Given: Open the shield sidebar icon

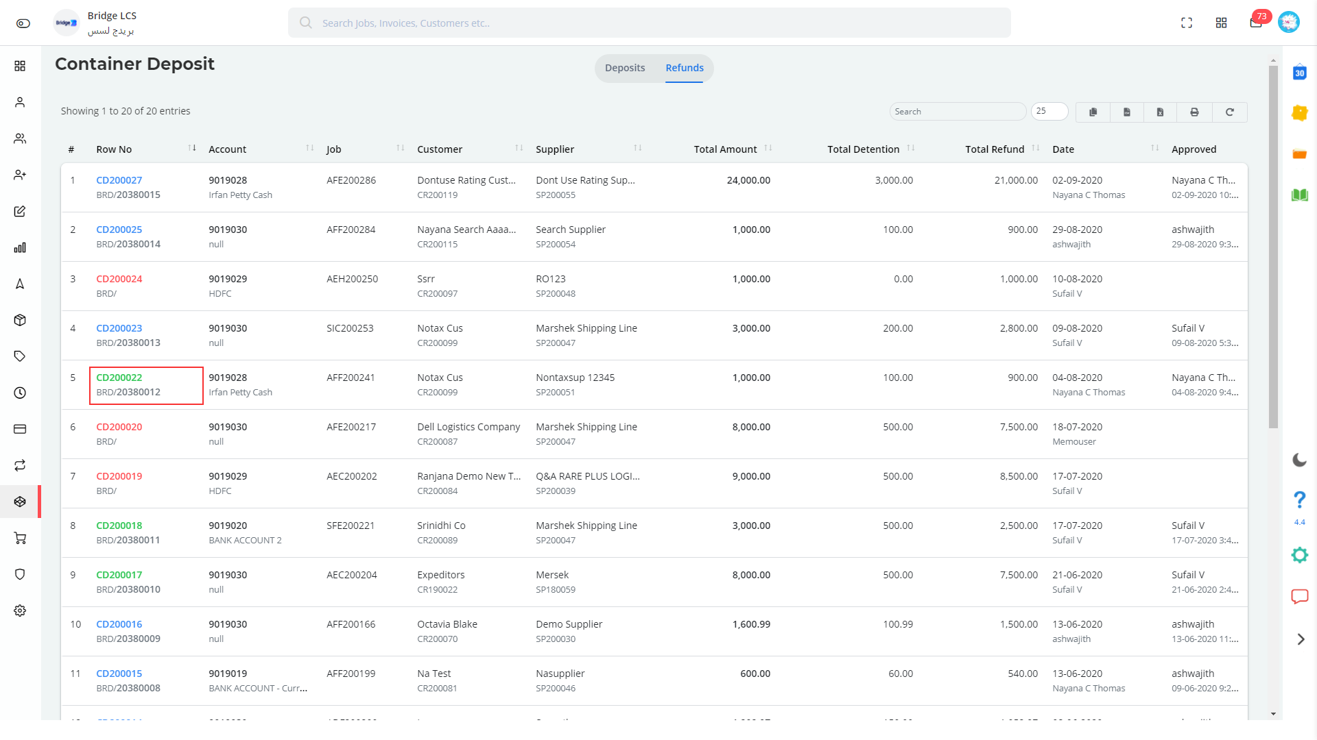Looking at the screenshot, I should tap(20, 574).
